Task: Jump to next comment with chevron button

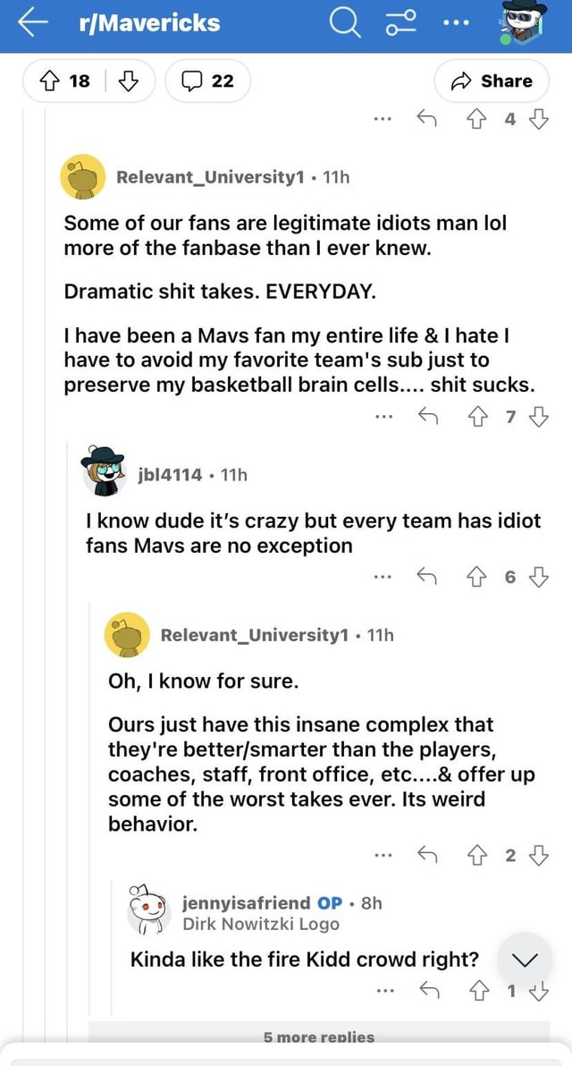Action: point(524,960)
